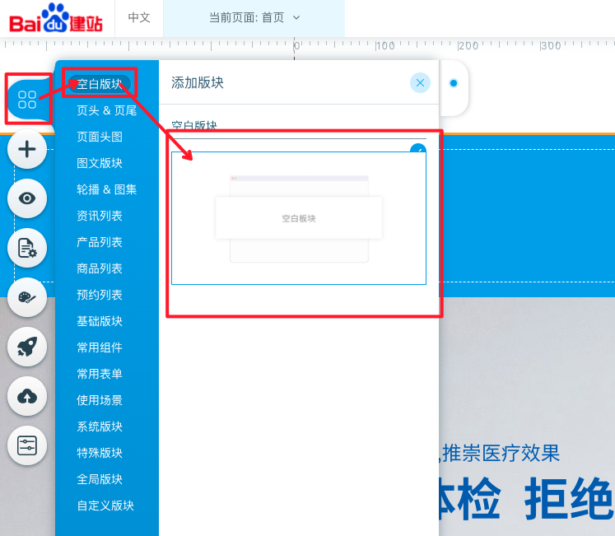Open 轮播 & 图集 category

(x=106, y=189)
